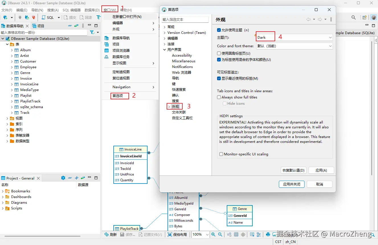This screenshot has height=245, width=378.
Task: Click link with editor arrows in database navigator
Action: coord(76,26)
